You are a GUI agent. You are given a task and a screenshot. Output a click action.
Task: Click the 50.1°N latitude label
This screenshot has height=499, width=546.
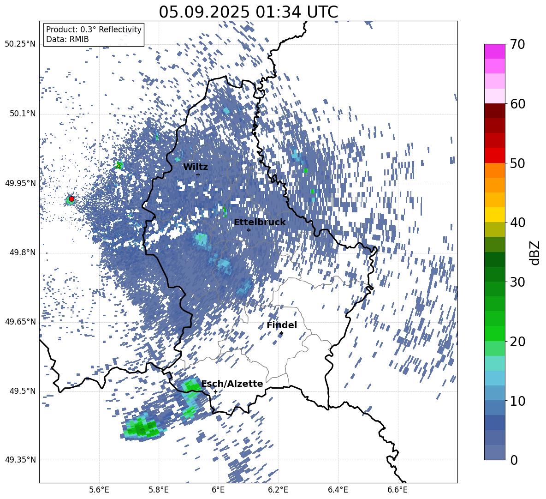click(23, 114)
